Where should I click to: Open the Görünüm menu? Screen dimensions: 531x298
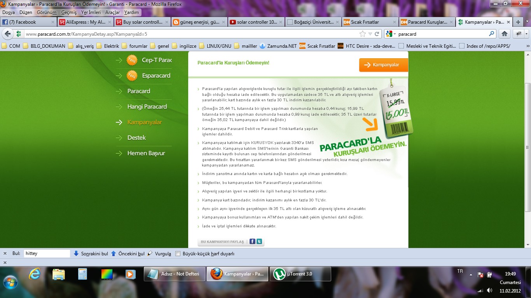click(x=47, y=12)
